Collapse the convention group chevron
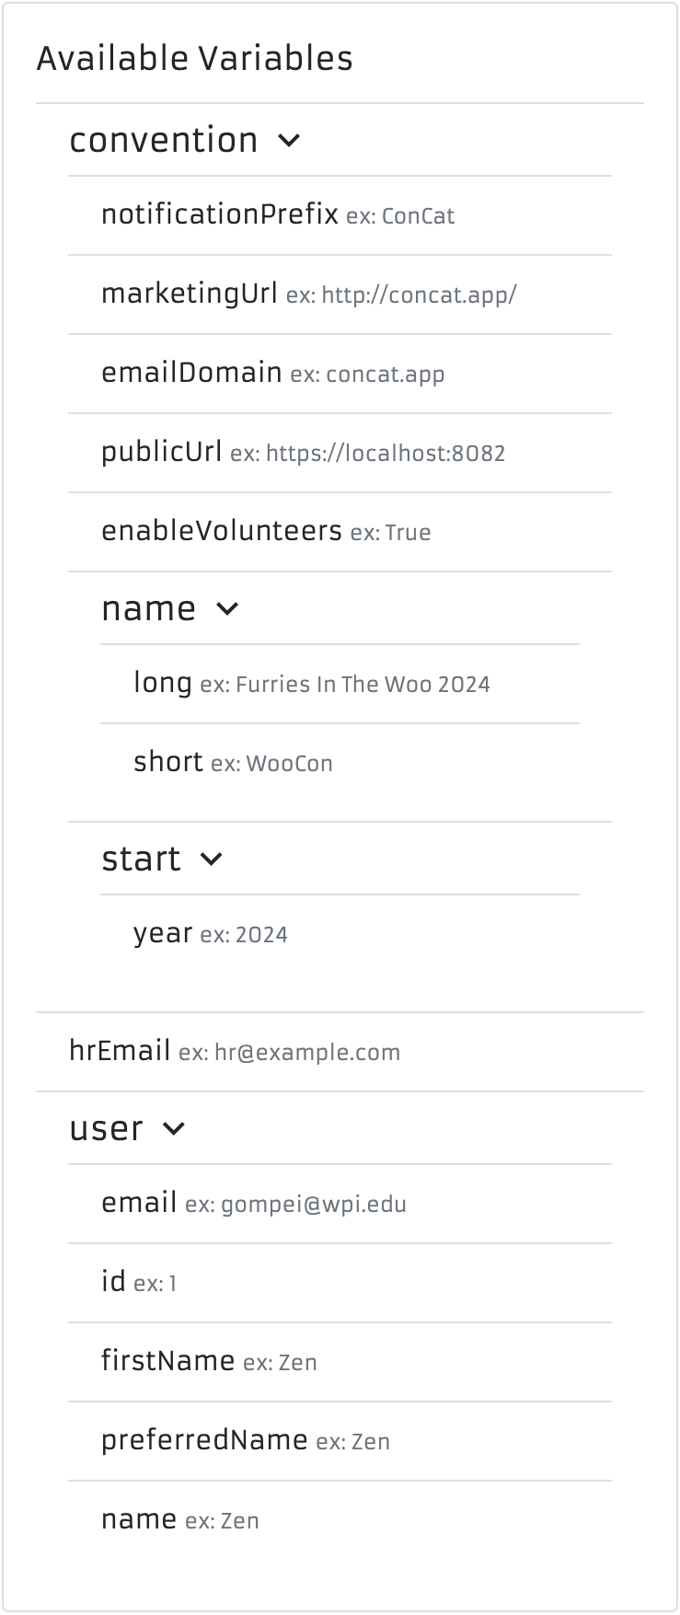This screenshot has width=680, height=1615. point(289,141)
